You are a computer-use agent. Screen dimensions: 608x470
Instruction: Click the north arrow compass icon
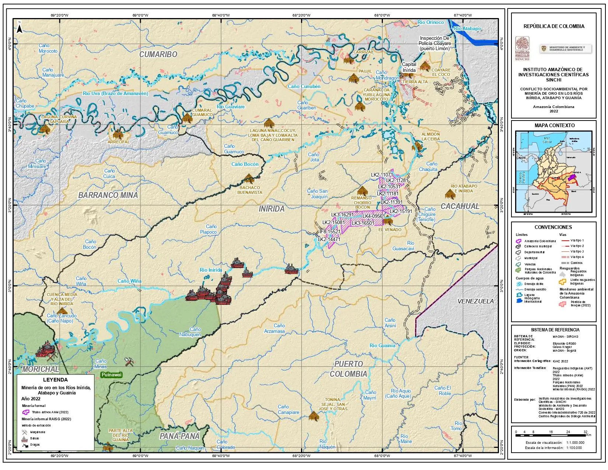click(20, 27)
